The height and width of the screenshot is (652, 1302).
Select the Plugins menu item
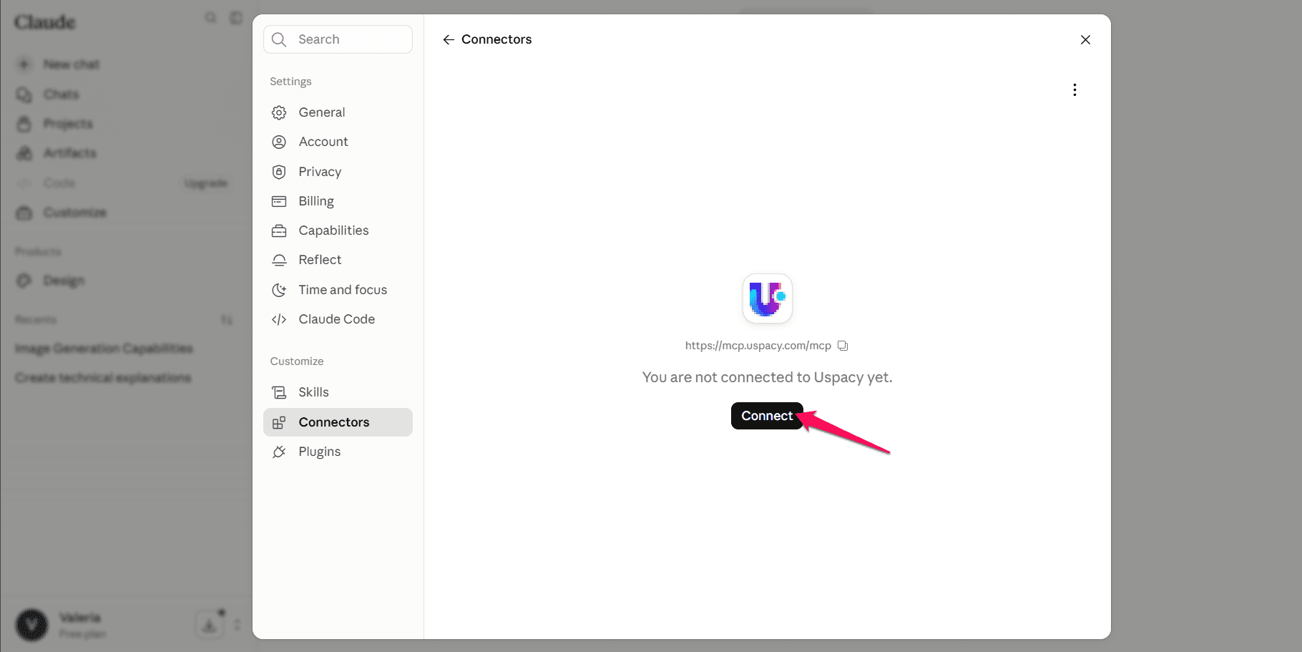(338, 452)
